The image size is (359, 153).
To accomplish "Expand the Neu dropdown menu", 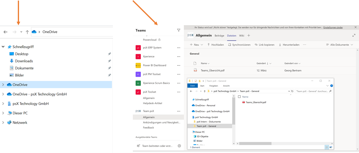I will (x=201, y=45).
